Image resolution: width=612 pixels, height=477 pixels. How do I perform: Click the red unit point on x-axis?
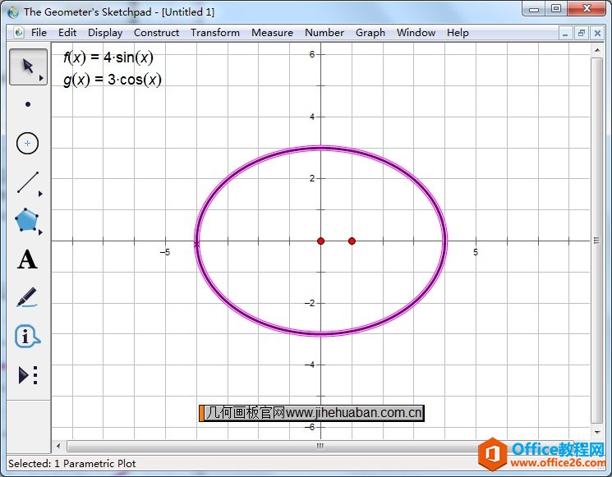(x=352, y=241)
